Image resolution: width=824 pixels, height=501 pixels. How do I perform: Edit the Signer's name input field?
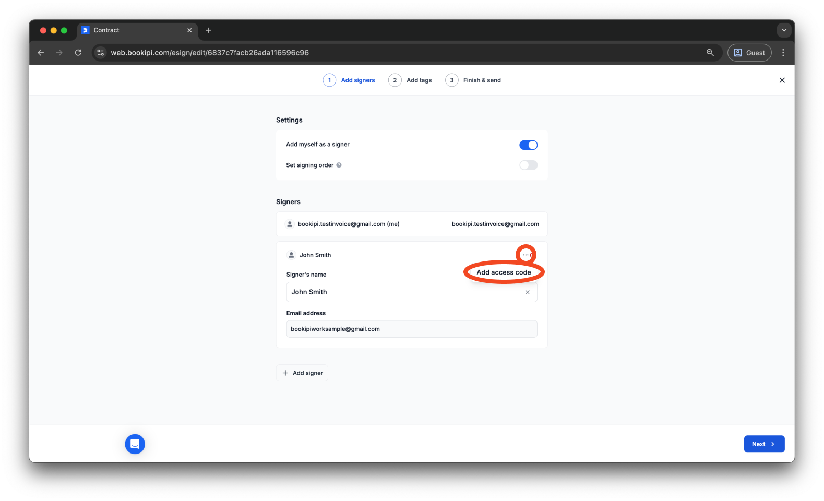(x=411, y=292)
